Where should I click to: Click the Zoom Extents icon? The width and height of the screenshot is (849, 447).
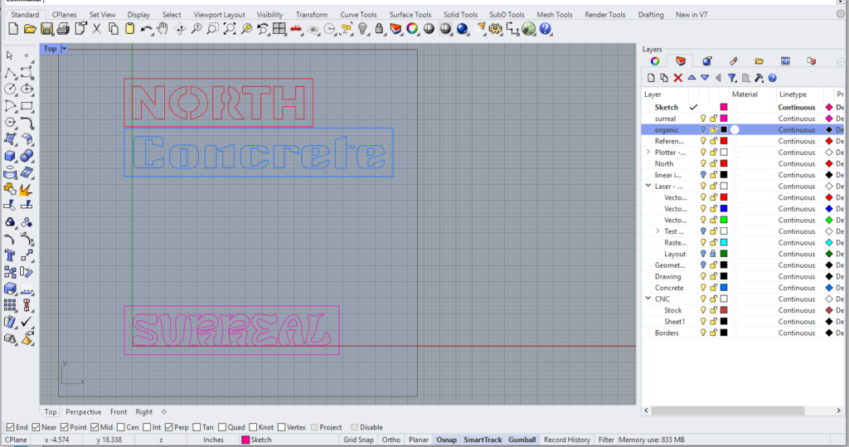coord(230,29)
